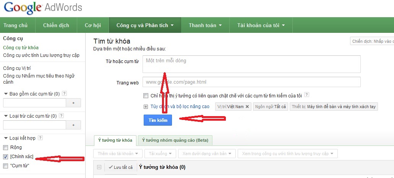This screenshot has width=394, height=178.
Task: Go to the Chiến dịch tab
Action: coord(56,25)
